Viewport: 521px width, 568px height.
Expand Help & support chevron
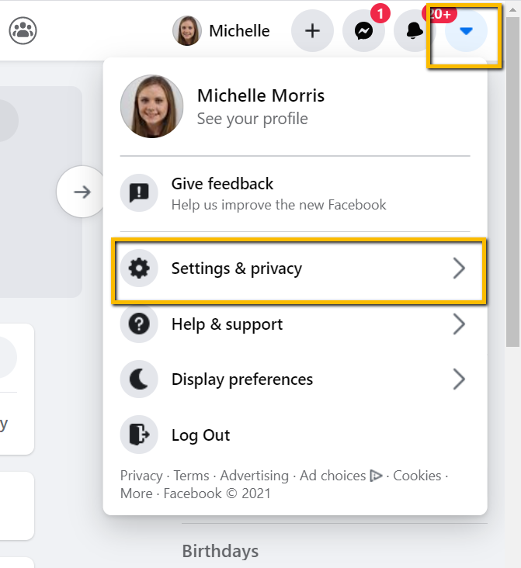(x=459, y=324)
